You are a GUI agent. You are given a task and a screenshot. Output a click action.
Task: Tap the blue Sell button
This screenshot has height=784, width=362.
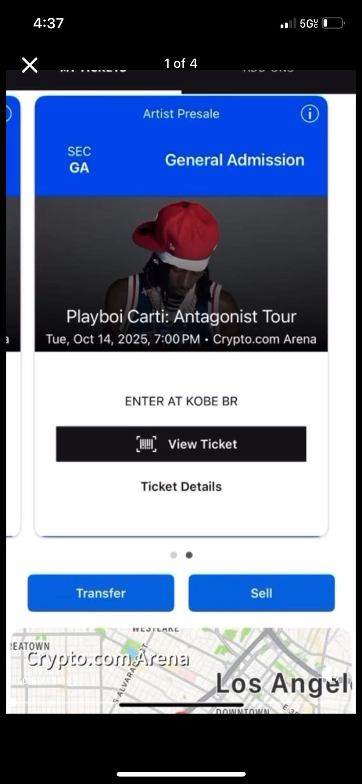pyautogui.click(x=262, y=593)
